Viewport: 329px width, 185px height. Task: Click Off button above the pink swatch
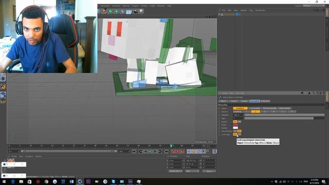tap(240, 122)
